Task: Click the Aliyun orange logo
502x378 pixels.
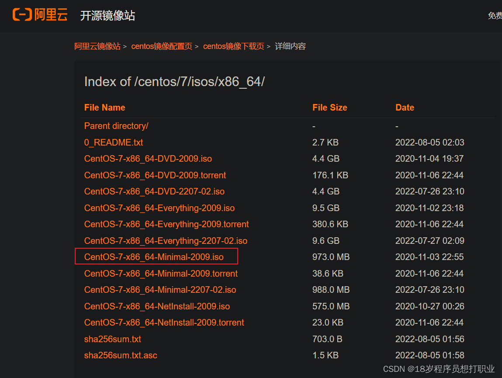Action: [40, 15]
